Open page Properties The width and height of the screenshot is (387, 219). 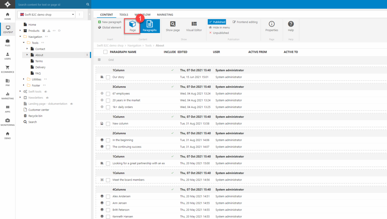click(272, 26)
